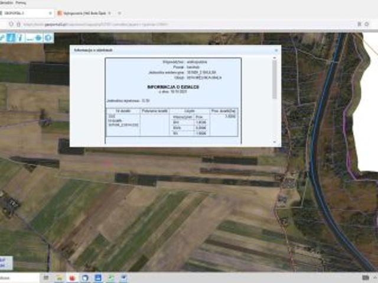Click the 'Pow. działki[ha]' column header
This screenshot has width=378, height=283.
(x=223, y=111)
